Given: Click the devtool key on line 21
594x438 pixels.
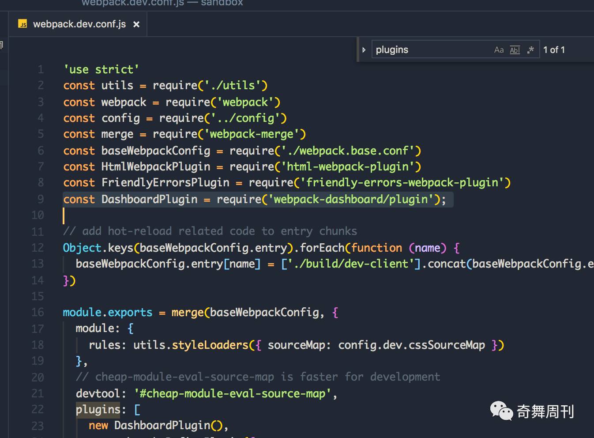Looking at the screenshot, I should [98, 393].
